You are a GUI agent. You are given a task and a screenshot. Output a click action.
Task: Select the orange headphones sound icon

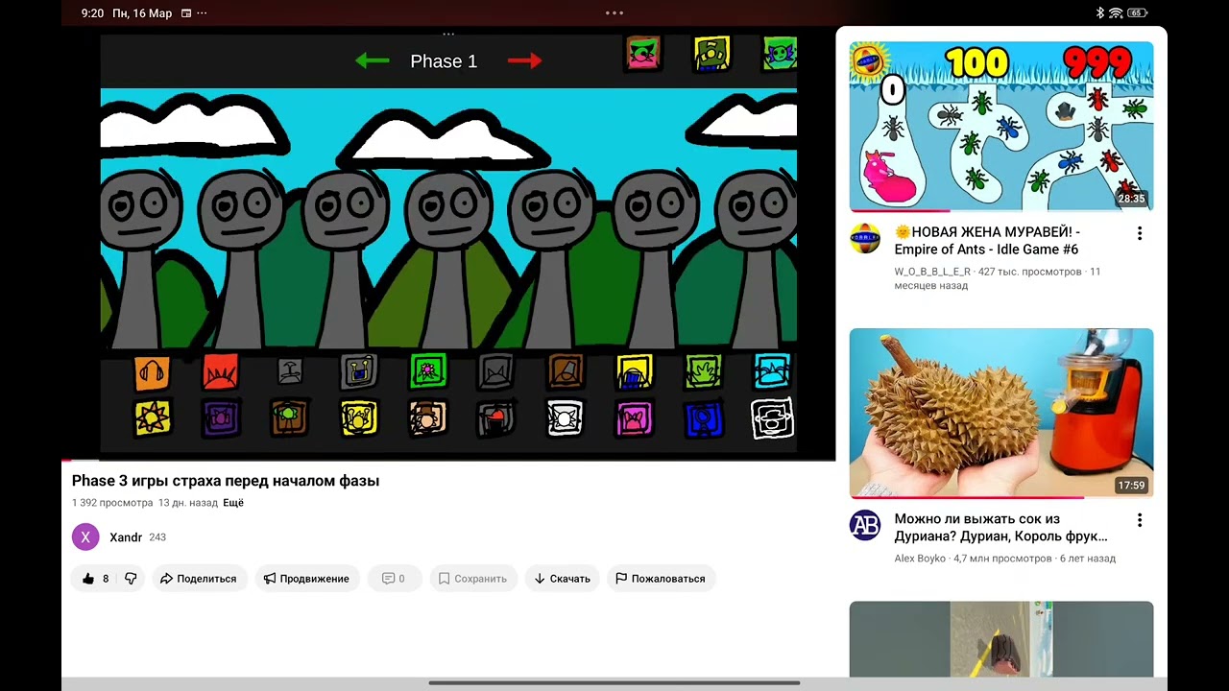coord(152,372)
